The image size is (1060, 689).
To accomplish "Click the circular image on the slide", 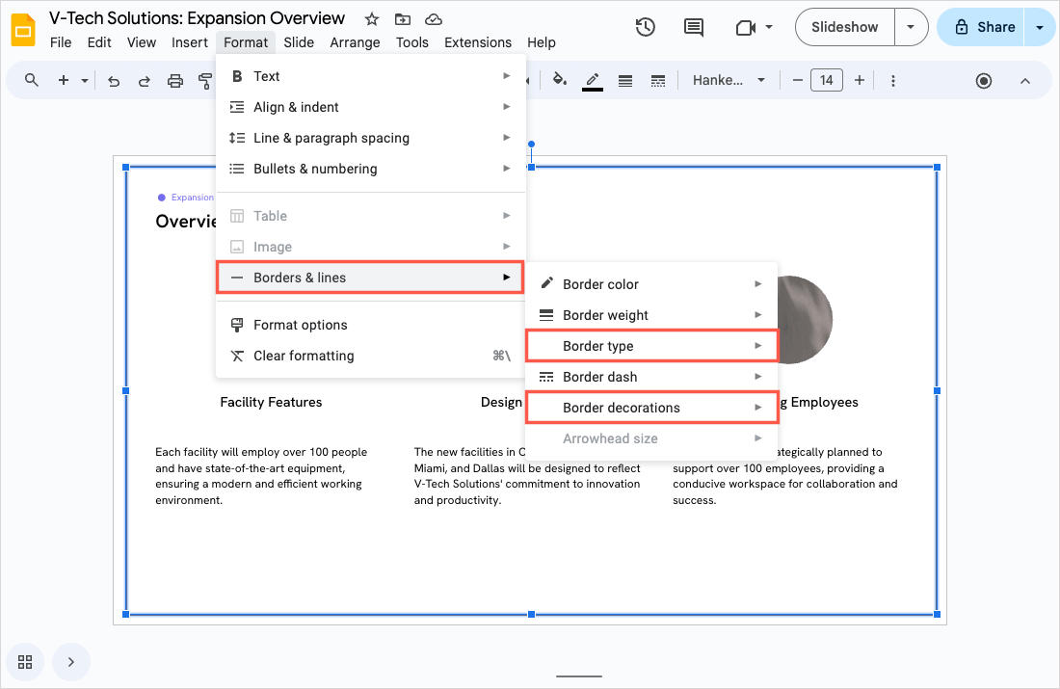I will pyautogui.click(x=806, y=320).
